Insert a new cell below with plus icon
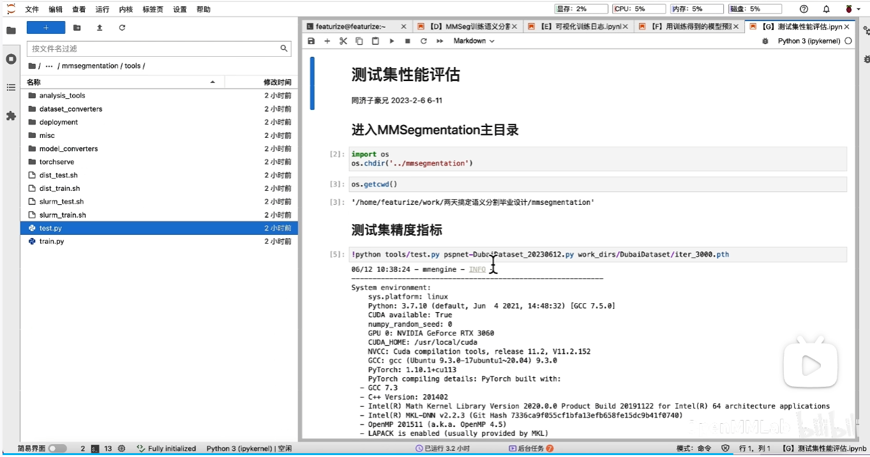 [326, 41]
